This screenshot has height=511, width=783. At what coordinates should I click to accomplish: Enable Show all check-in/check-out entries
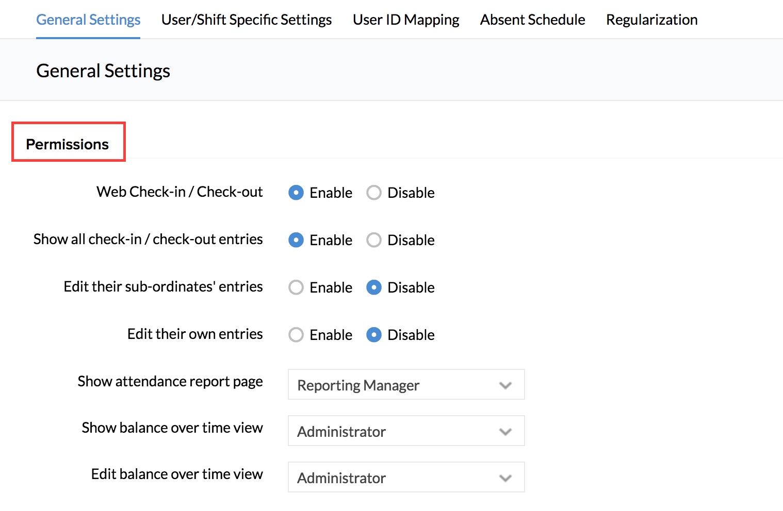coord(296,240)
